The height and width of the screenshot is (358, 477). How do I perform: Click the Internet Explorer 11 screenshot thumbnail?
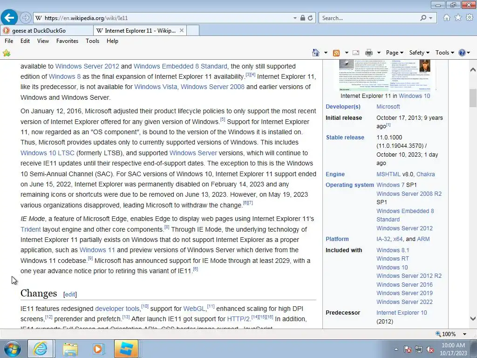(x=385, y=75)
